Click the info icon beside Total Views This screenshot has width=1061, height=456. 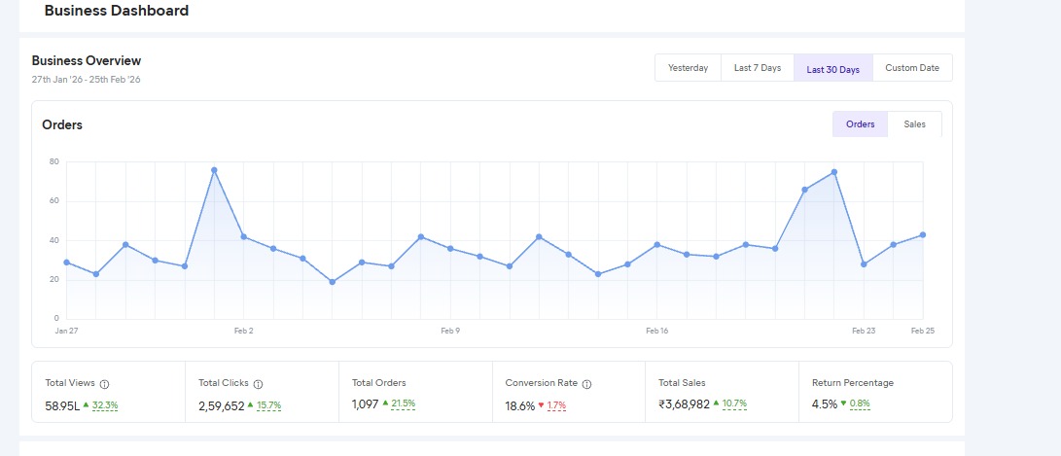pyautogui.click(x=105, y=384)
